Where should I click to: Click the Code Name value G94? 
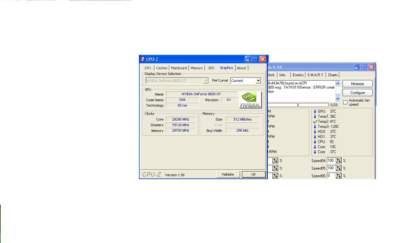pyautogui.click(x=182, y=100)
